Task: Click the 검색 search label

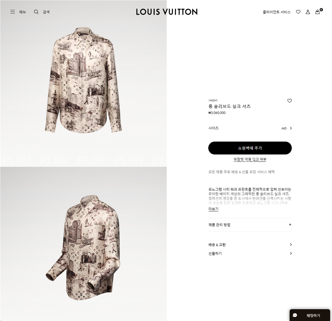Action: [x=46, y=12]
